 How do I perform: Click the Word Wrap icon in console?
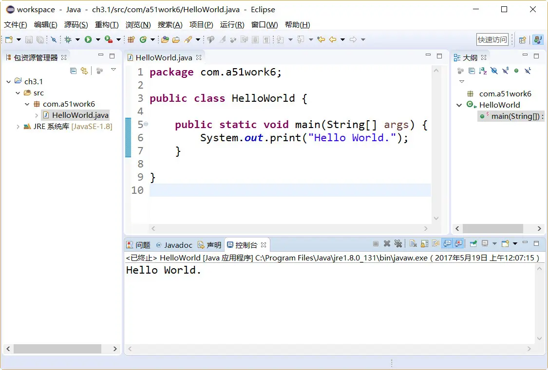[x=435, y=243]
